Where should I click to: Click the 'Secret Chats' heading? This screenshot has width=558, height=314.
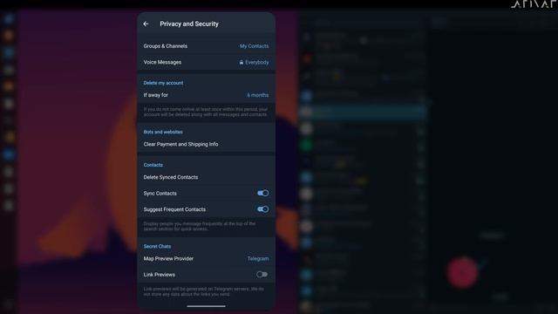(157, 246)
